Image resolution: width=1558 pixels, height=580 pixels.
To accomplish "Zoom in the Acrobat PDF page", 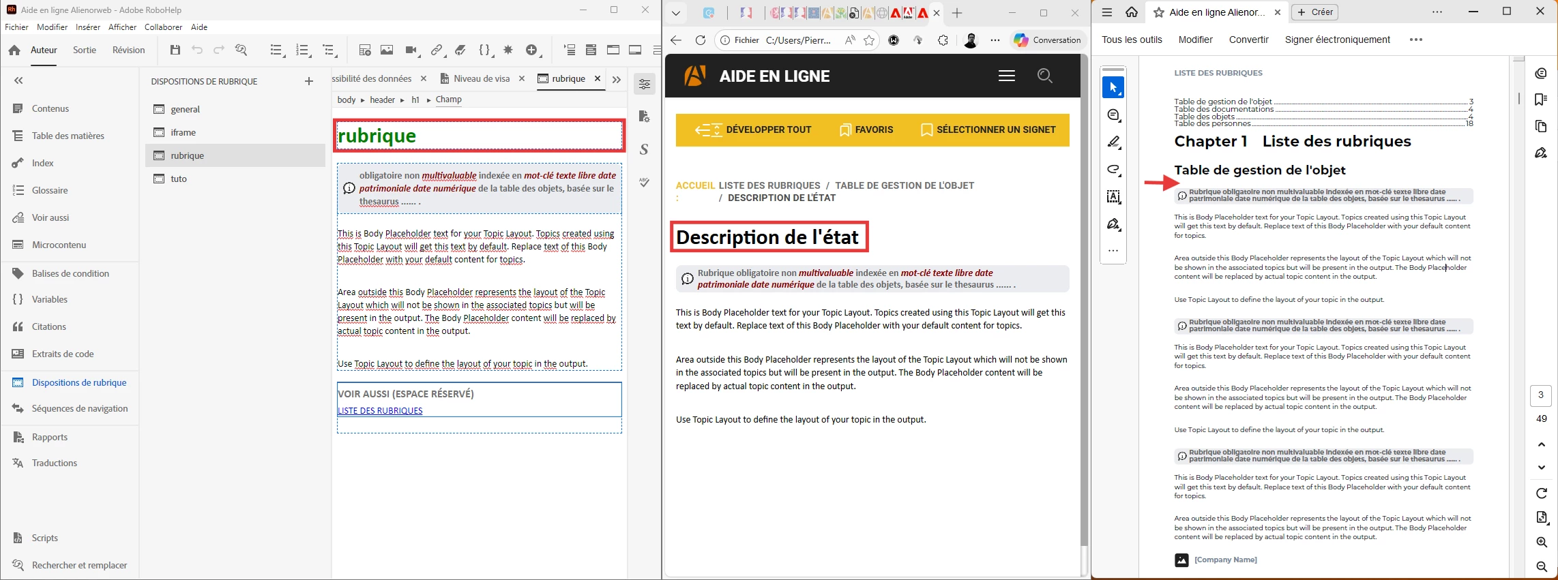I will (x=1542, y=543).
